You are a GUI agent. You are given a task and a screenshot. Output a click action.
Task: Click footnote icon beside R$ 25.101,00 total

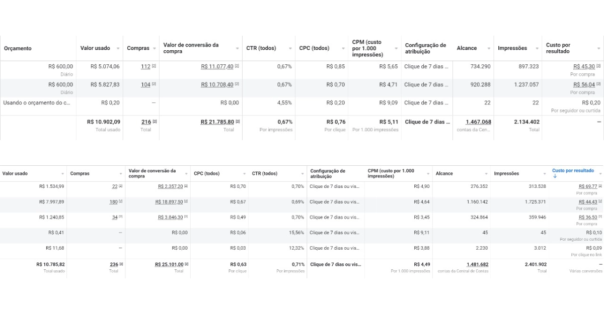(x=187, y=264)
